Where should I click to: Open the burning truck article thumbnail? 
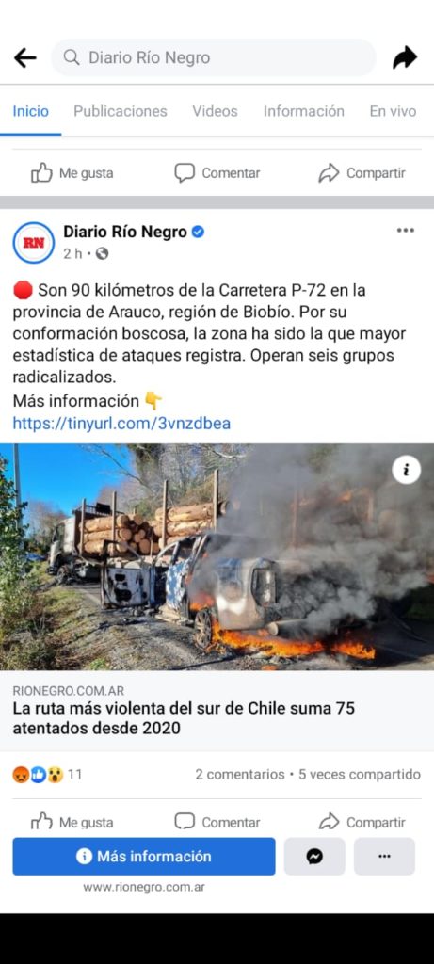217,557
